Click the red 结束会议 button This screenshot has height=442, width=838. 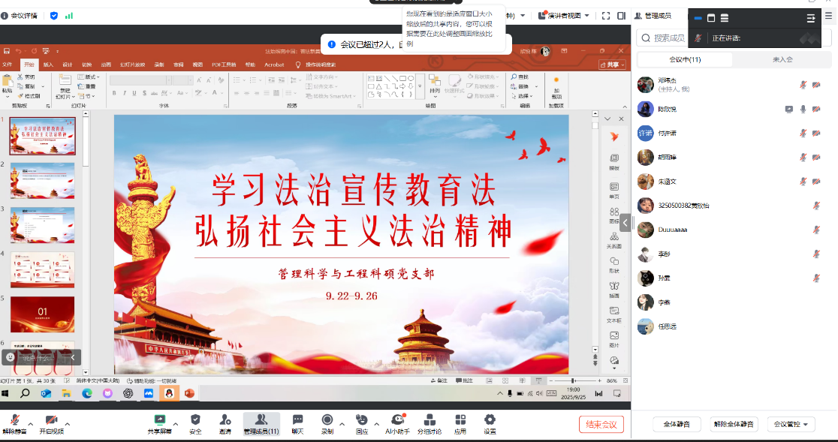601,425
